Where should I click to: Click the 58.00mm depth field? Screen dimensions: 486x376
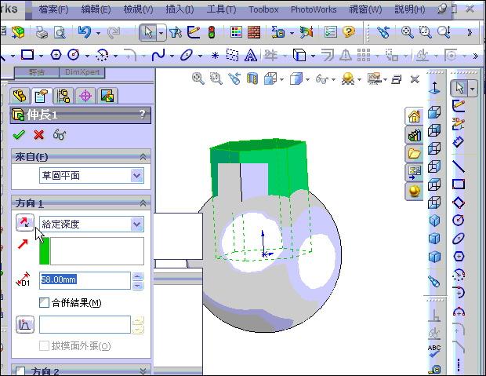[85, 280]
